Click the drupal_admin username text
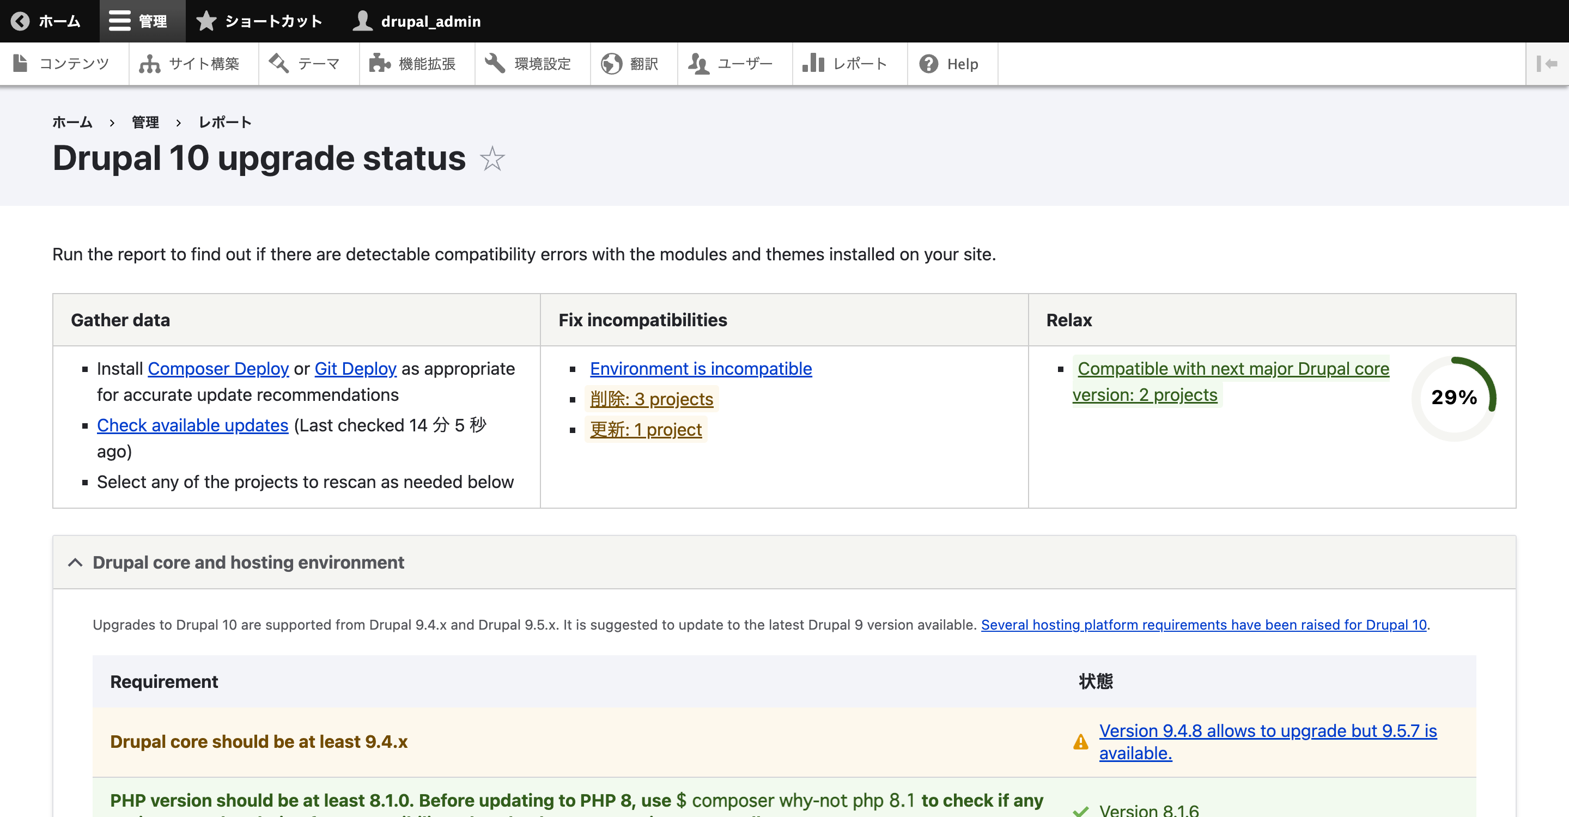The width and height of the screenshot is (1569, 817). [430, 21]
